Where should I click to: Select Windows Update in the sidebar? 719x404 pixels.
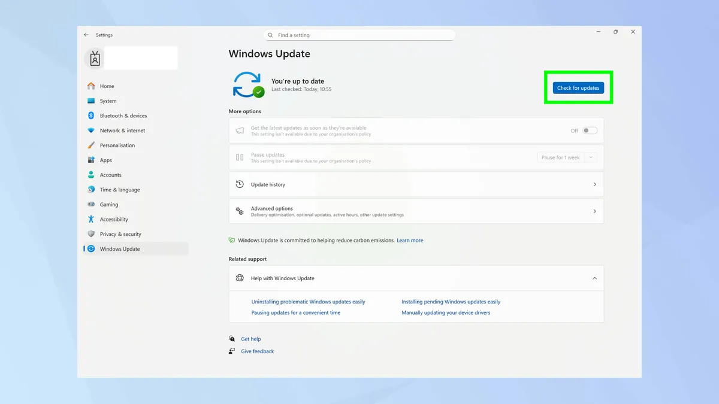click(119, 248)
